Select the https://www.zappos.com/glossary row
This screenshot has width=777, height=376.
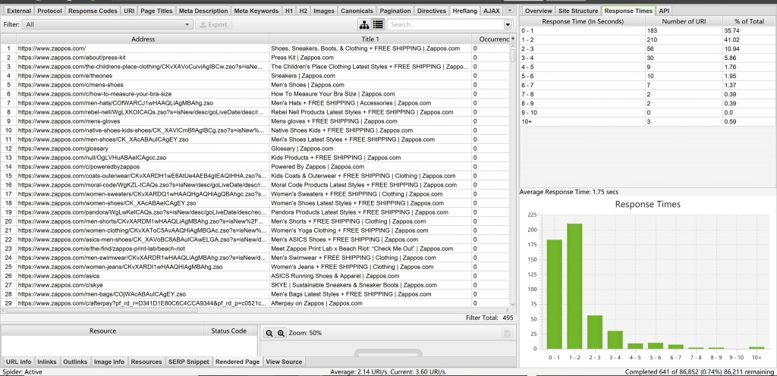pos(255,149)
